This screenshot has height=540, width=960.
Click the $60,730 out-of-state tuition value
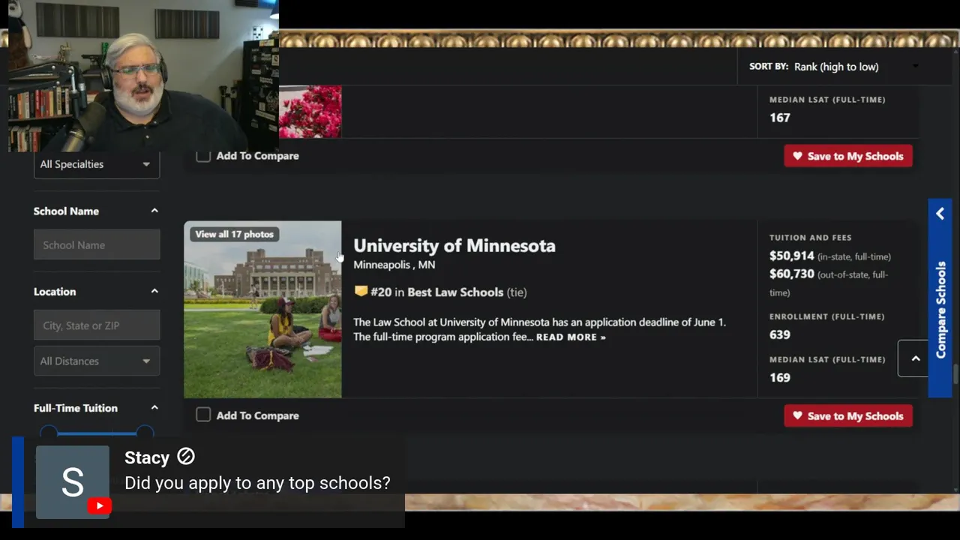click(791, 274)
